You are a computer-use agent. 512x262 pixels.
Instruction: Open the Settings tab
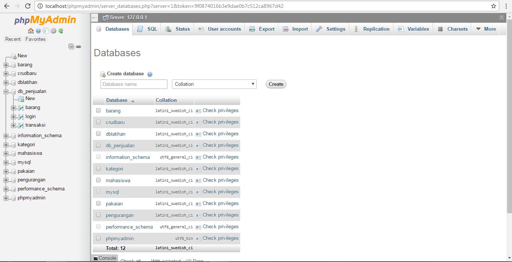pos(330,29)
